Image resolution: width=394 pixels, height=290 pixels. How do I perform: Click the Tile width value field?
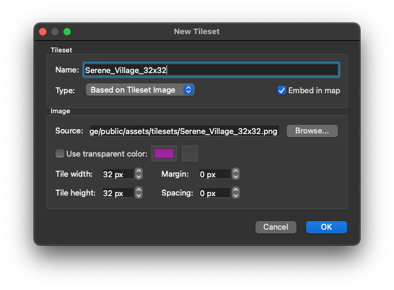(116, 174)
